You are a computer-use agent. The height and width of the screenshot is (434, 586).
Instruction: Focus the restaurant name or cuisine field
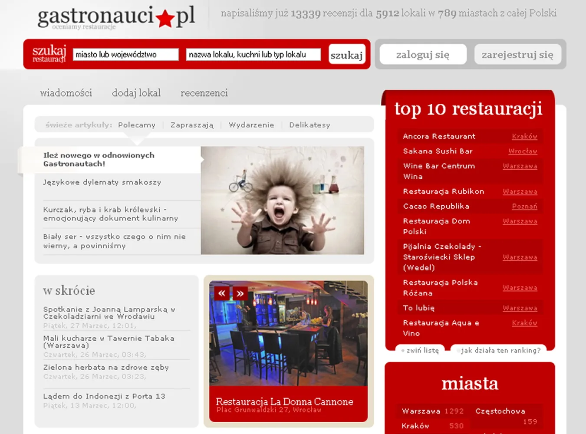(253, 55)
